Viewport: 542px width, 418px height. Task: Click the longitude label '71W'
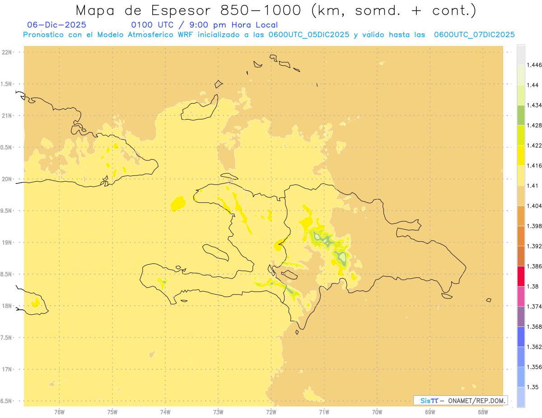tap(324, 412)
